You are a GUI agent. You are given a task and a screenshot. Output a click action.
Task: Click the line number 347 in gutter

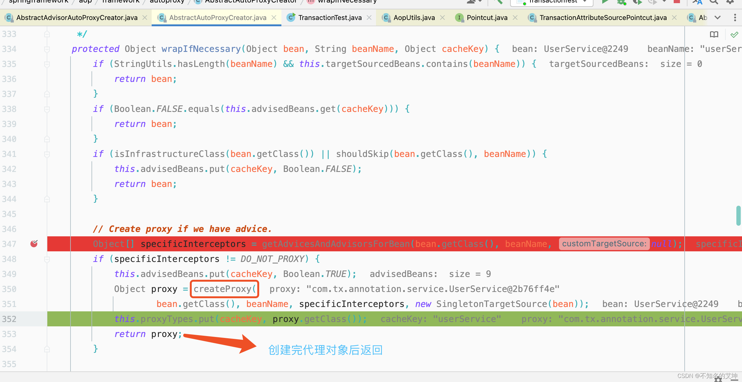pyautogui.click(x=9, y=244)
